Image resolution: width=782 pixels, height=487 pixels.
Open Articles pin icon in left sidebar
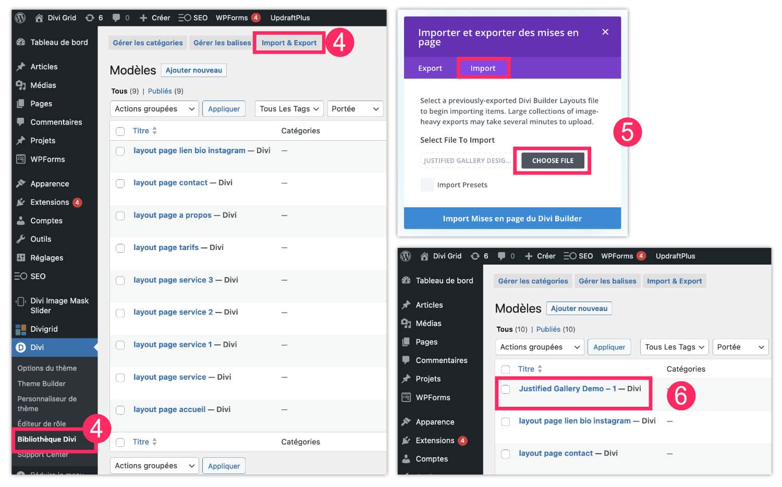(x=21, y=67)
